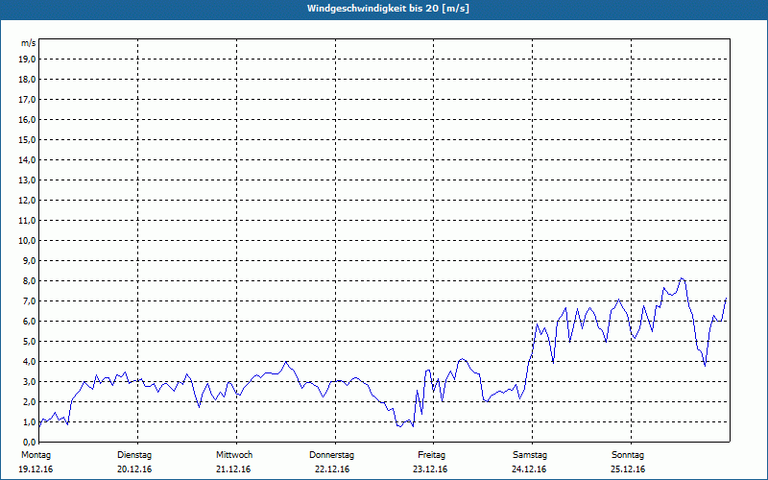Viewport: 768px width, 480px height.
Task: Click the date 20.12.16
Action: [x=134, y=469]
